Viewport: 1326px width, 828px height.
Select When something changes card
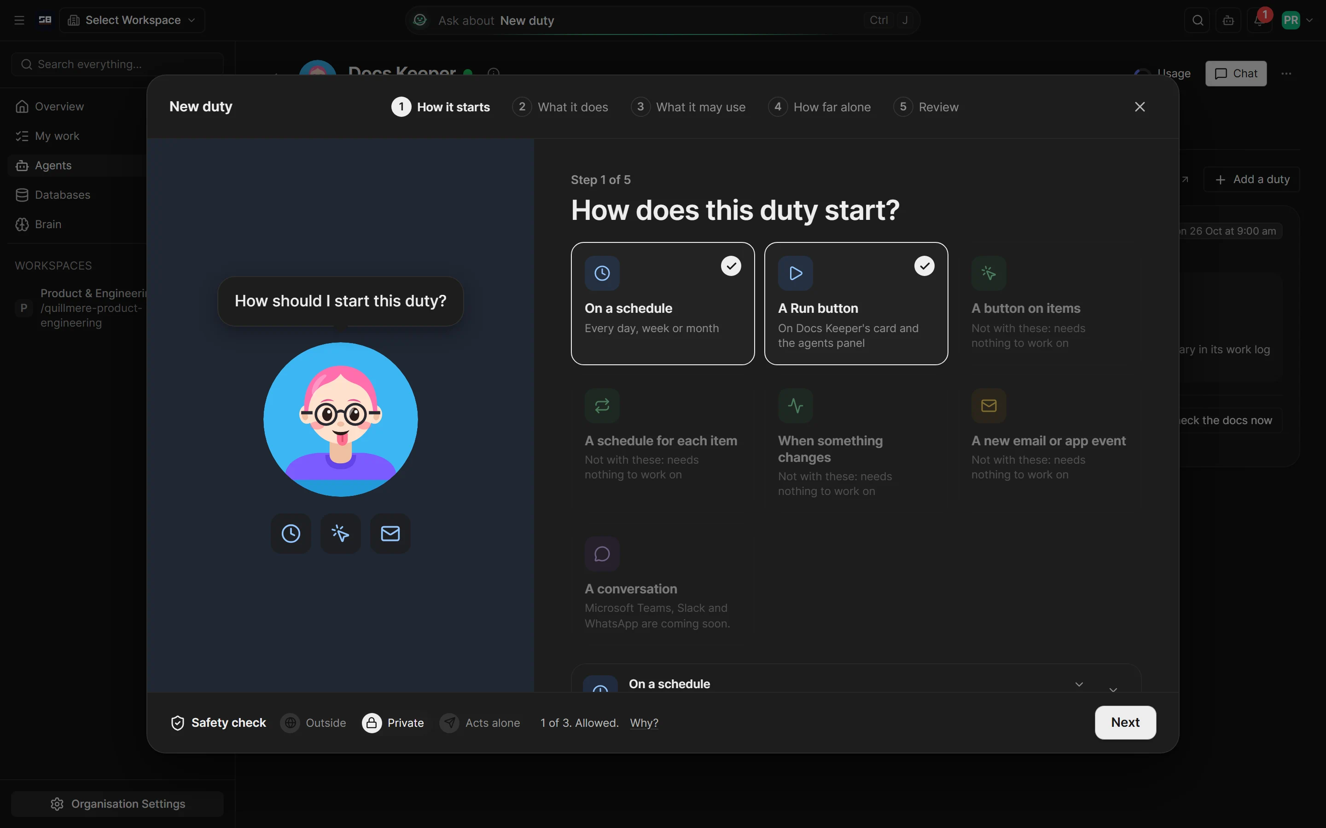tap(856, 443)
